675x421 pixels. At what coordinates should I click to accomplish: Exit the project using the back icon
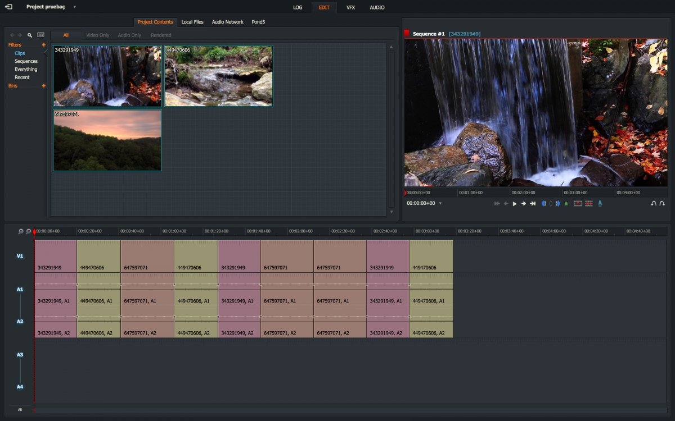(8, 7)
